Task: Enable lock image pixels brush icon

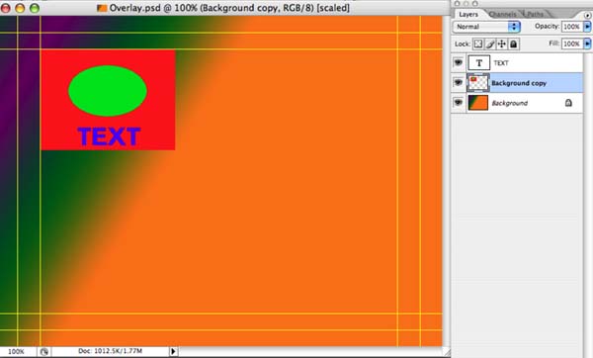Action: [x=490, y=44]
